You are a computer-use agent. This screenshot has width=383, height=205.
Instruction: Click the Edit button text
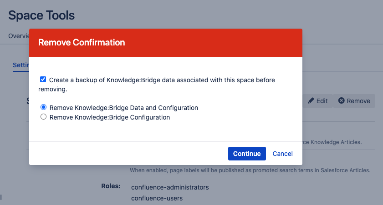(x=322, y=101)
